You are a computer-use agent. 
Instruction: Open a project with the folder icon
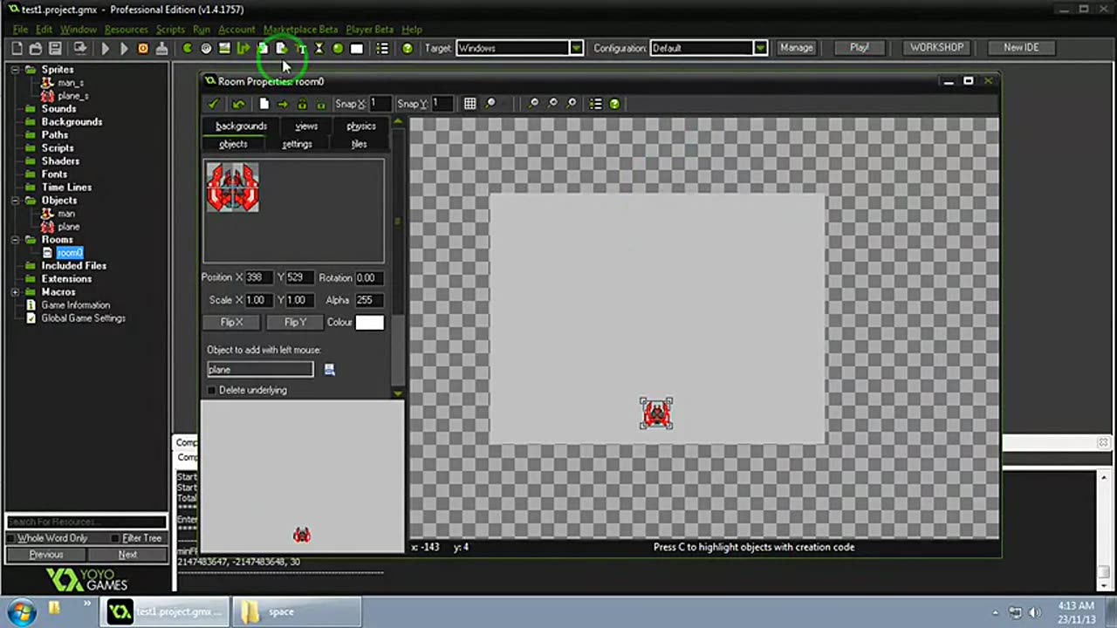point(36,49)
